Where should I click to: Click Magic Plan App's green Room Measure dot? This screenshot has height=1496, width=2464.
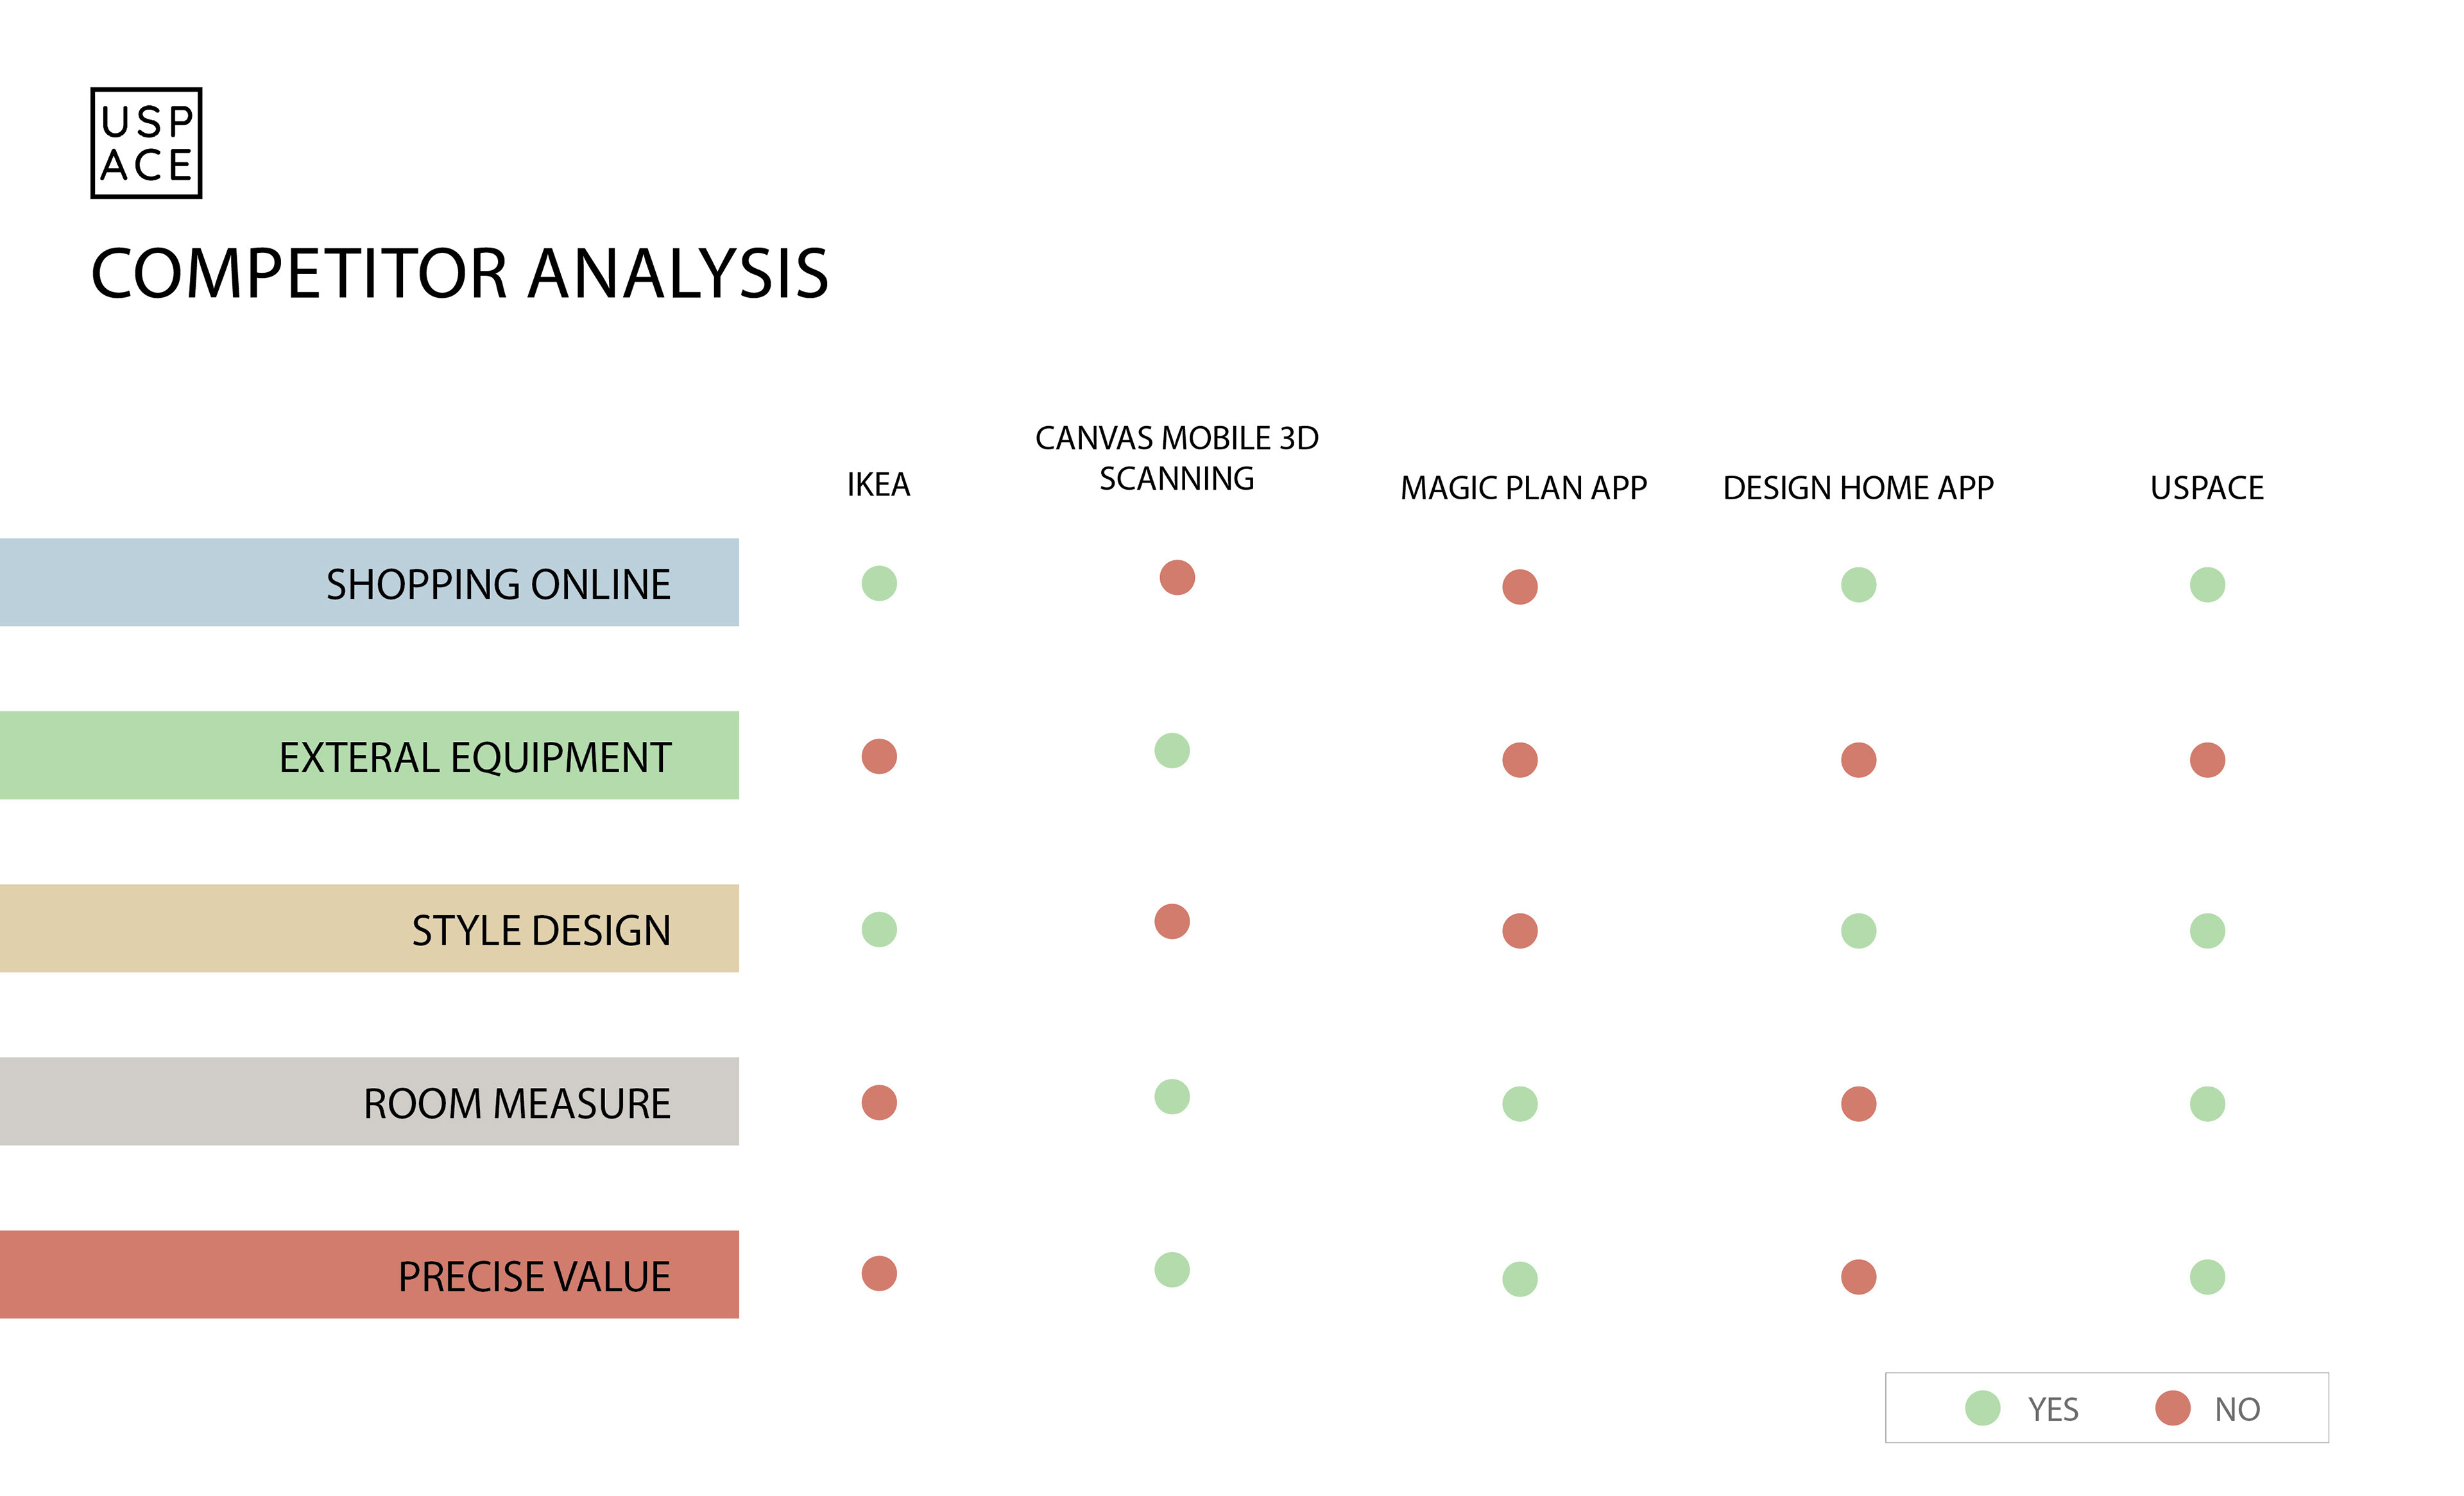pos(1520,1104)
